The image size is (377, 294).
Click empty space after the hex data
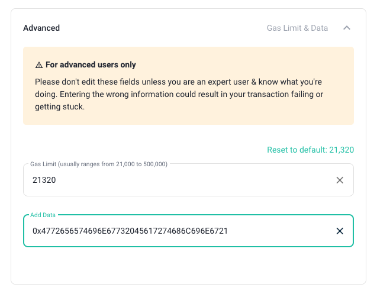(x=281, y=231)
